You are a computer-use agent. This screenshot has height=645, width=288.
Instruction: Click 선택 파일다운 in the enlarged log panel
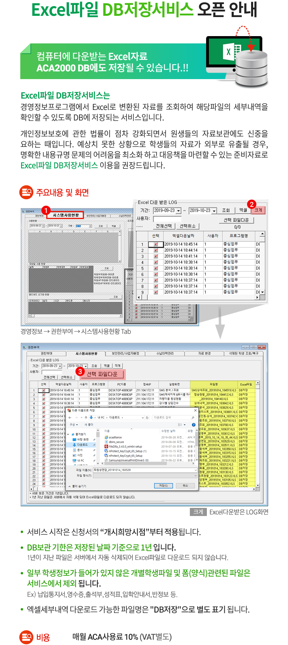tap(236, 220)
